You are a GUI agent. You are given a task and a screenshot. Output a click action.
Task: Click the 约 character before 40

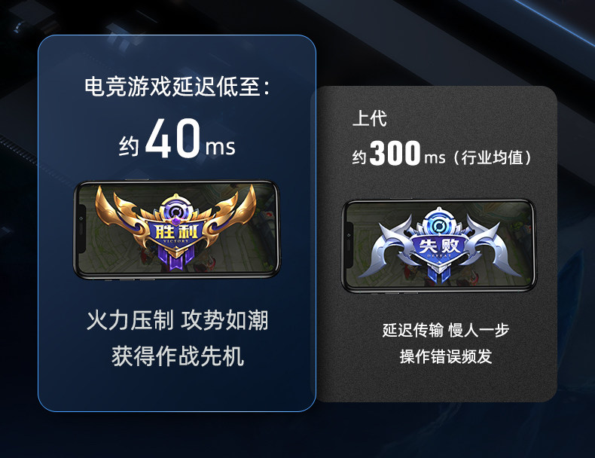click(x=129, y=146)
